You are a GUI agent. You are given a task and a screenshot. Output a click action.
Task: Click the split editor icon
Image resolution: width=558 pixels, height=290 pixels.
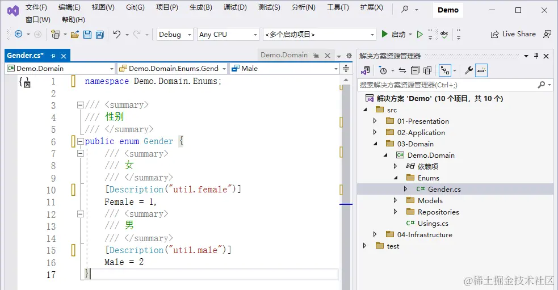[x=346, y=68]
